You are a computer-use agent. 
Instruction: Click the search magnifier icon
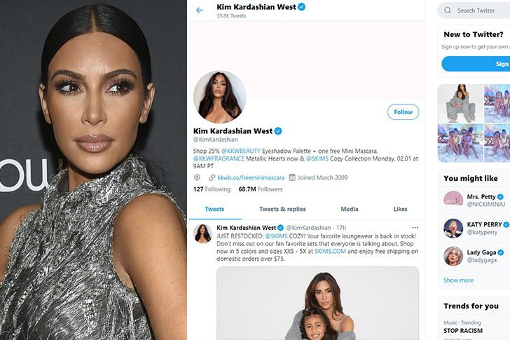pyautogui.click(x=448, y=11)
